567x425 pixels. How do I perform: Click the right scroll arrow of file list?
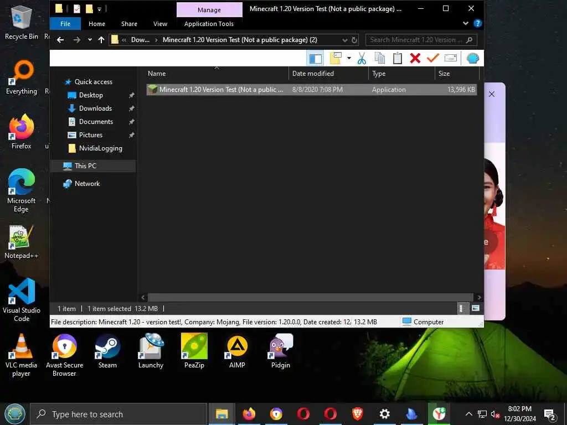pos(479,297)
